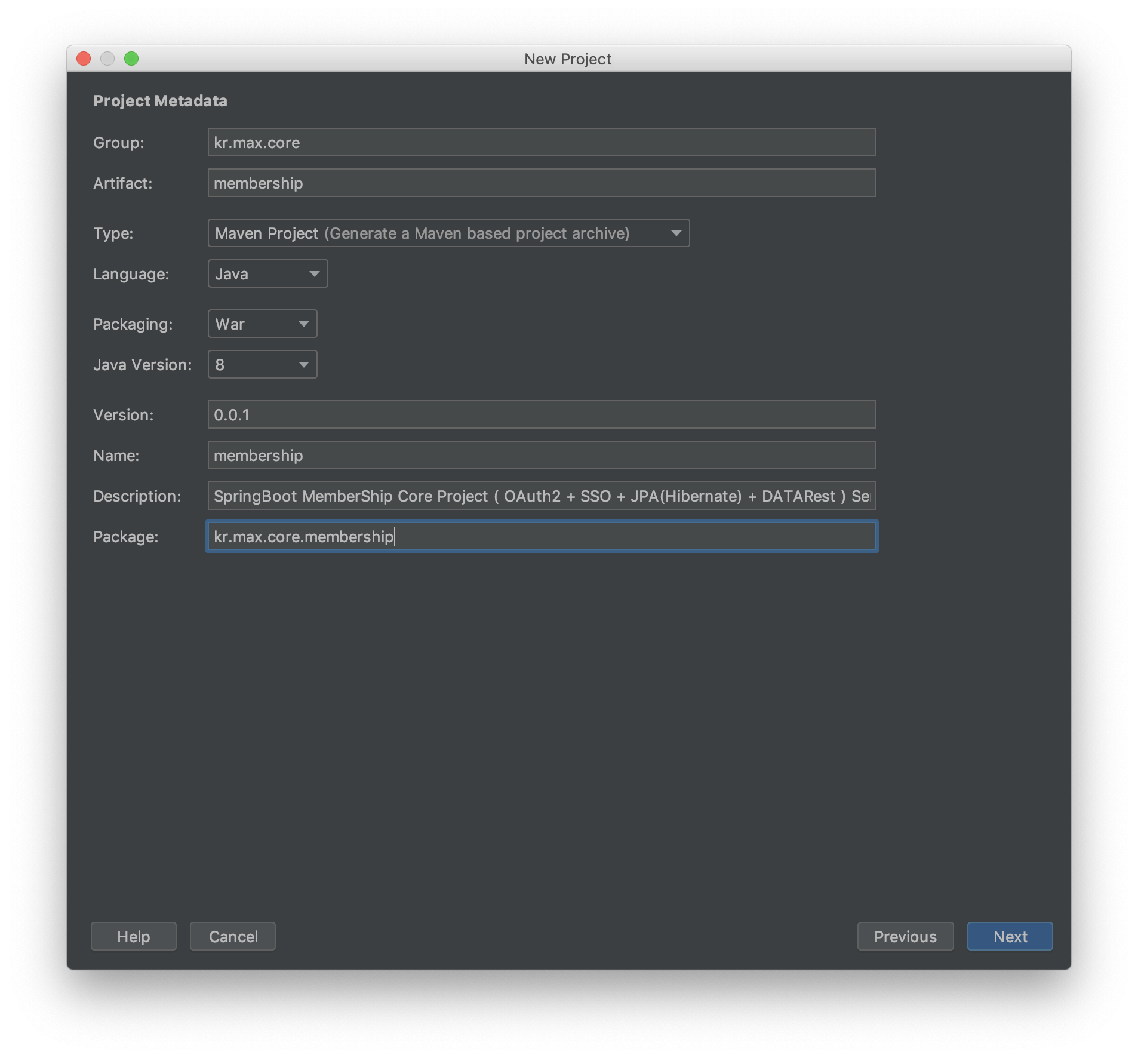Cancel the New Project dialog

233,936
